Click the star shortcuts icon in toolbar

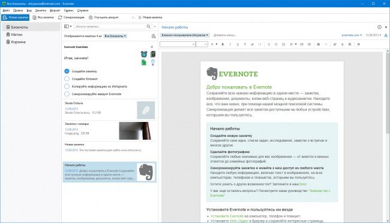coord(133,17)
